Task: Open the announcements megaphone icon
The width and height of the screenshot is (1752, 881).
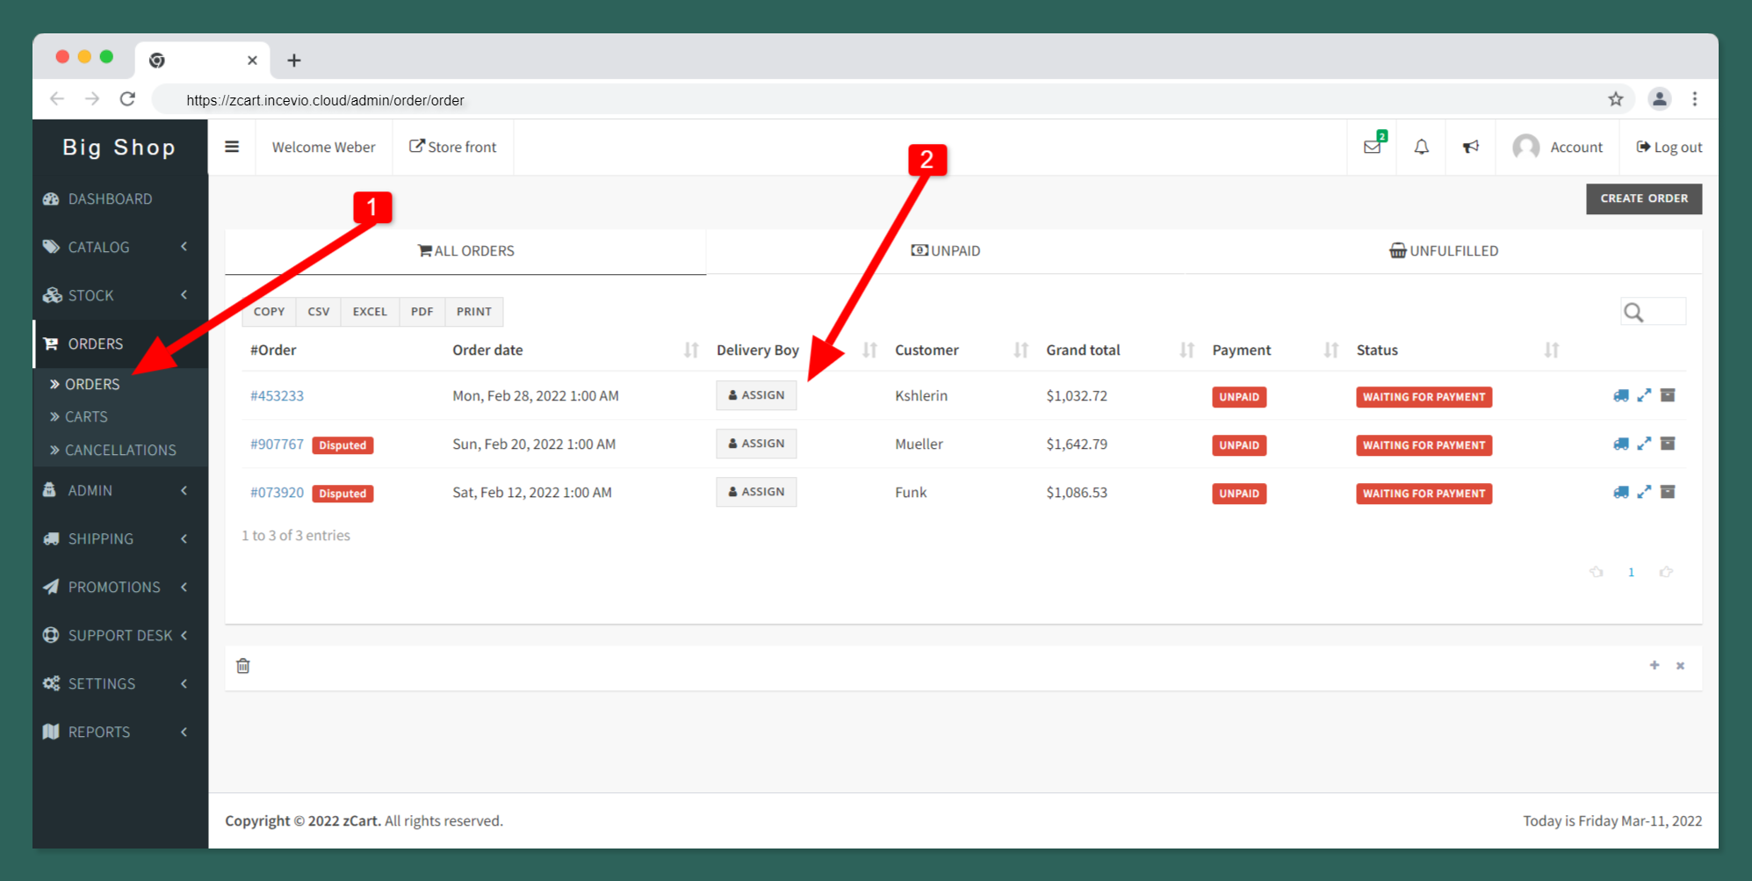Action: click(1470, 147)
